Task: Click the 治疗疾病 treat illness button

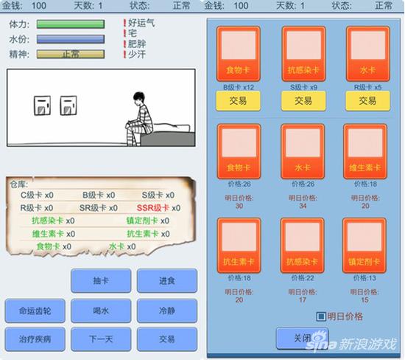Action: point(35,339)
